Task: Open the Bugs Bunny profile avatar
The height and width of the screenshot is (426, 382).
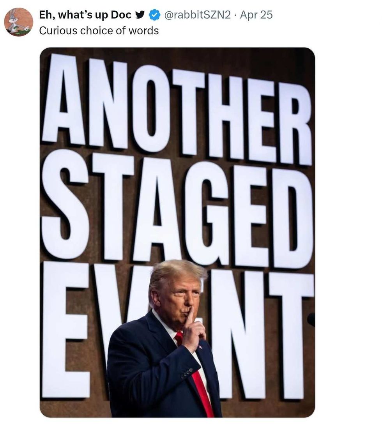Action: 19,22
